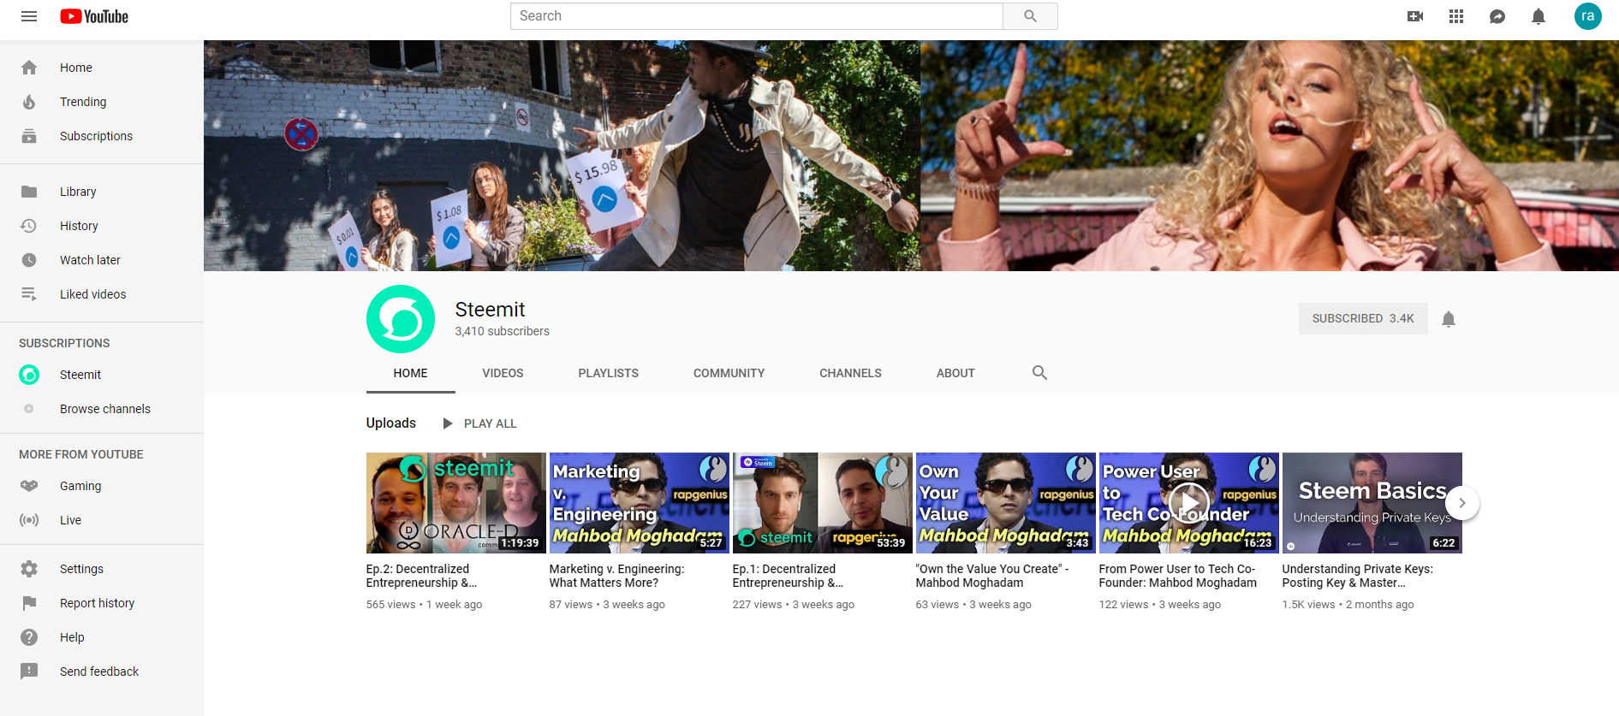Open the ABOUT tab

(955, 373)
